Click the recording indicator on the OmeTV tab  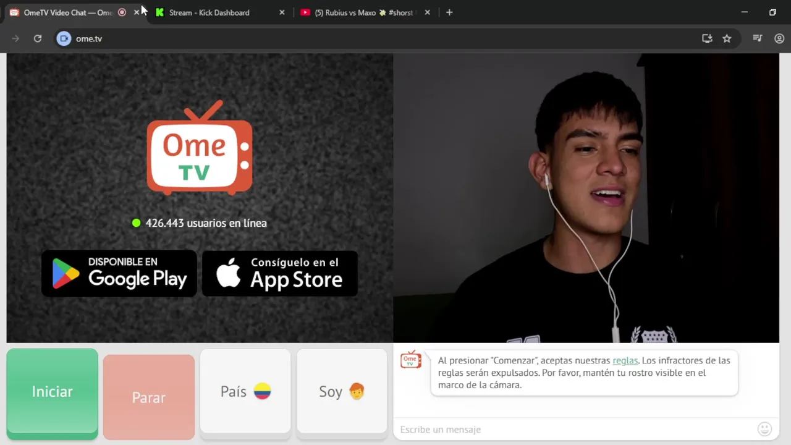coord(122,12)
